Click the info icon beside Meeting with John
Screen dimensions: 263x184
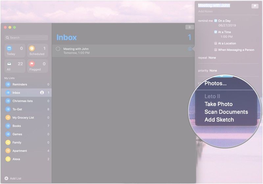tap(190, 49)
